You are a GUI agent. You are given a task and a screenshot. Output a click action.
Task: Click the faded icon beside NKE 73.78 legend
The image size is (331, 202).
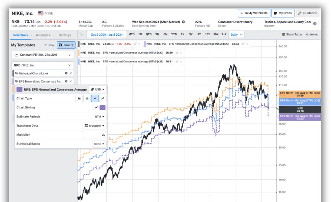point(135,44)
